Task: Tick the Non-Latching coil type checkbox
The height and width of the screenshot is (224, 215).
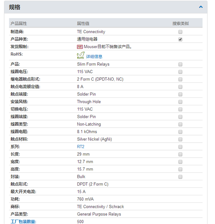Action: [x=180, y=124]
